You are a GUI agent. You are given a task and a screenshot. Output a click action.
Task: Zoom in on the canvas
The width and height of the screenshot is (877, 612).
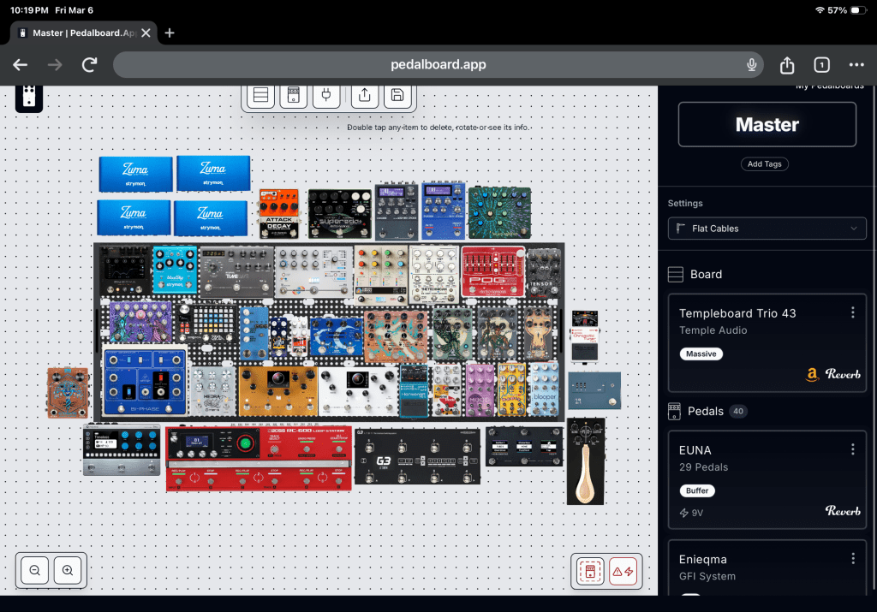pos(68,570)
